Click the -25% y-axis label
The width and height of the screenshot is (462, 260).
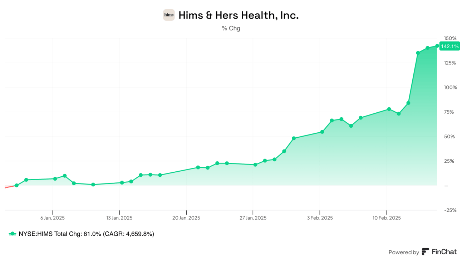click(450, 210)
